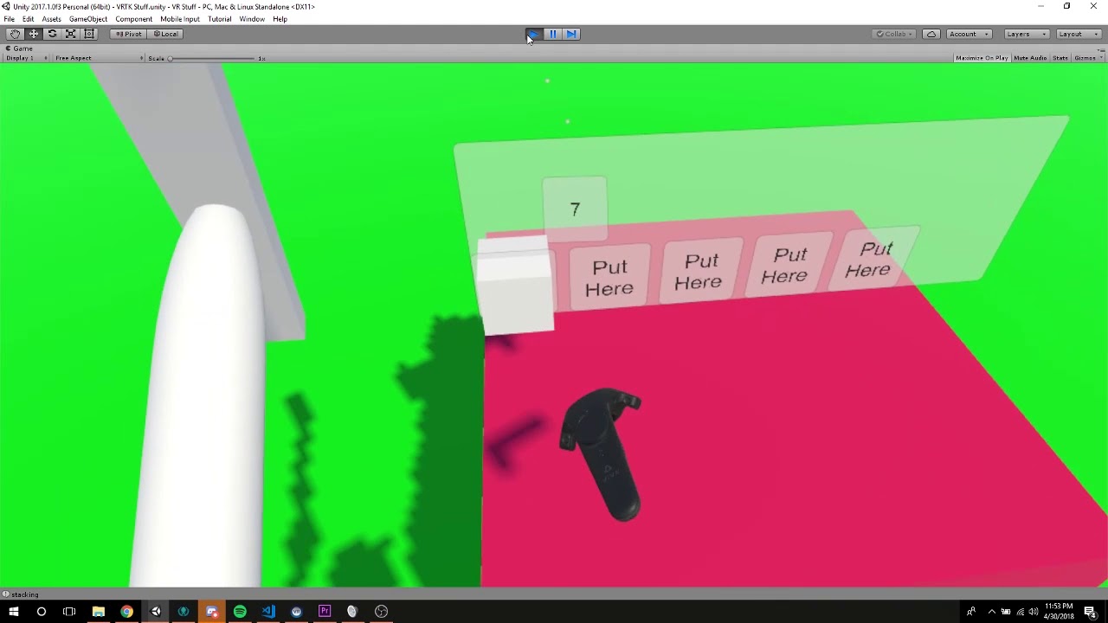This screenshot has height=623, width=1108.
Task: Open the Free Aspect dropdown
Action: coord(98,58)
